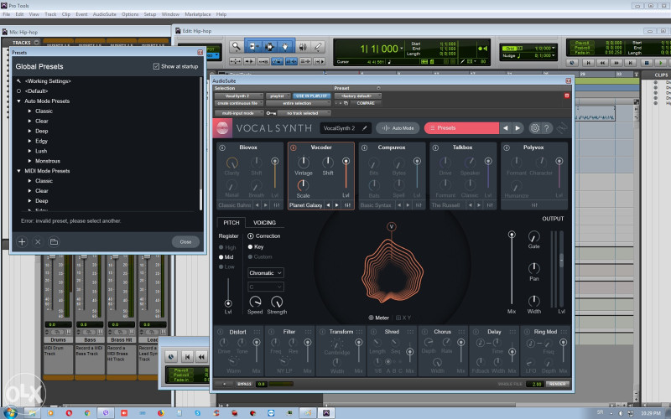Open Chrome from the taskbar
671x419 pixels.
point(87,413)
